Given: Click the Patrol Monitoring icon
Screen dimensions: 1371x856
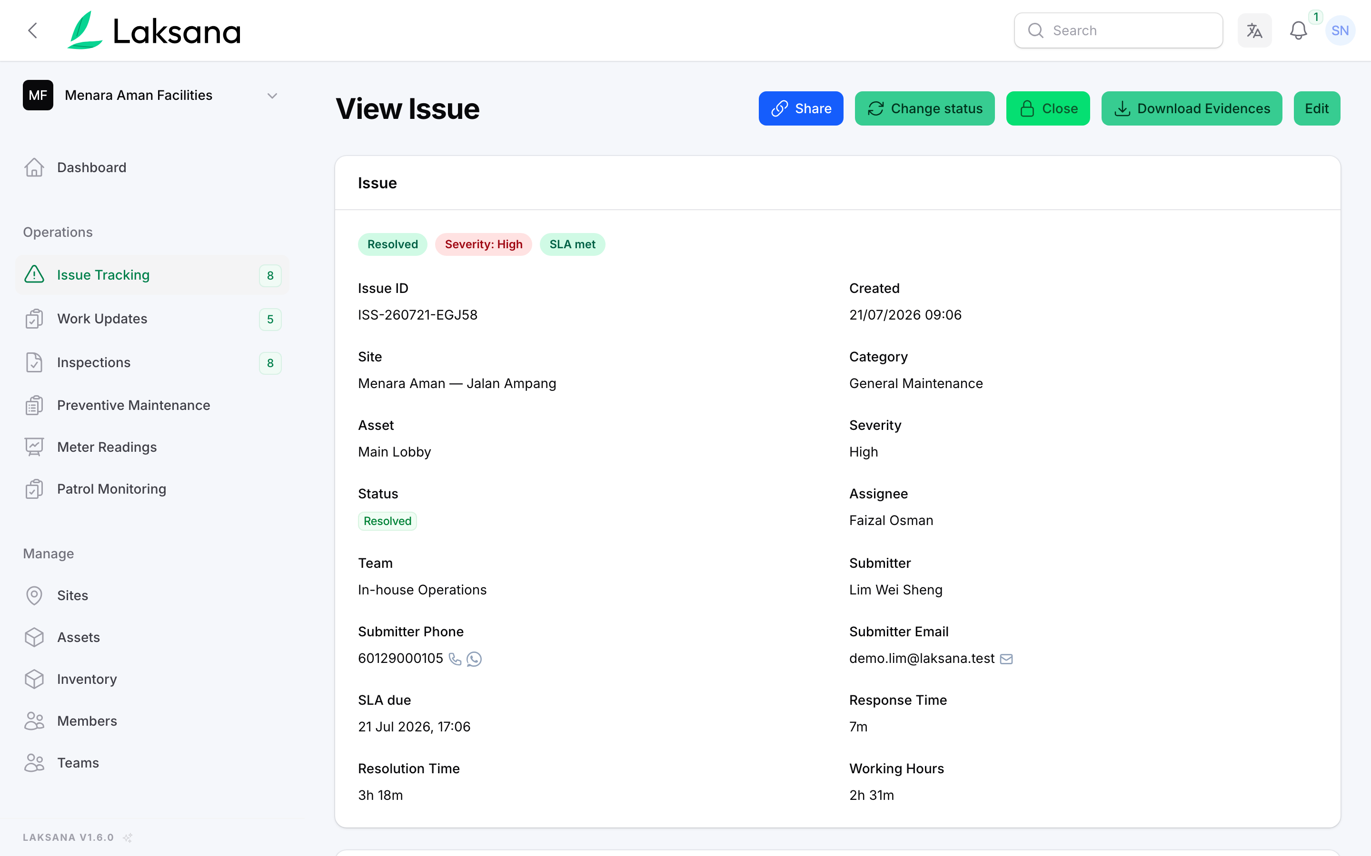Looking at the screenshot, I should (34, 489).
